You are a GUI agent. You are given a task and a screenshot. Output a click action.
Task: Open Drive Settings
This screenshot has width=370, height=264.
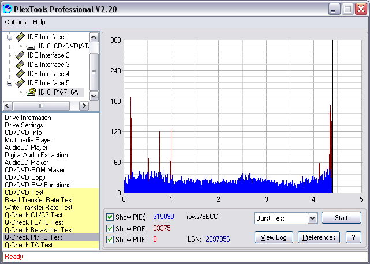coord(24,125)
